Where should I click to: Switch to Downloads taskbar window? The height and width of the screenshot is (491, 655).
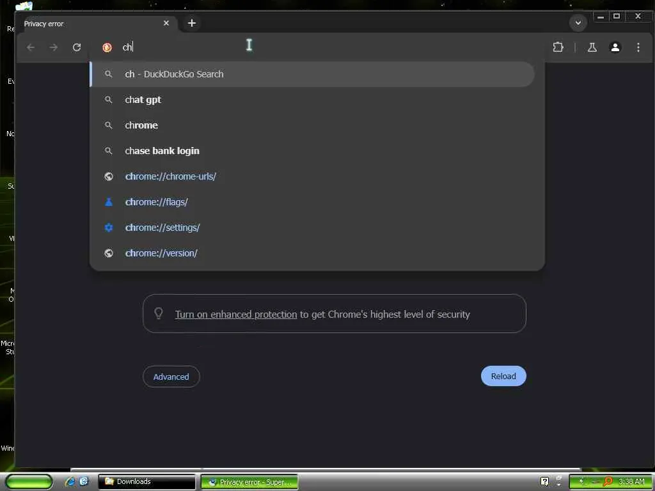pos(146,481)
